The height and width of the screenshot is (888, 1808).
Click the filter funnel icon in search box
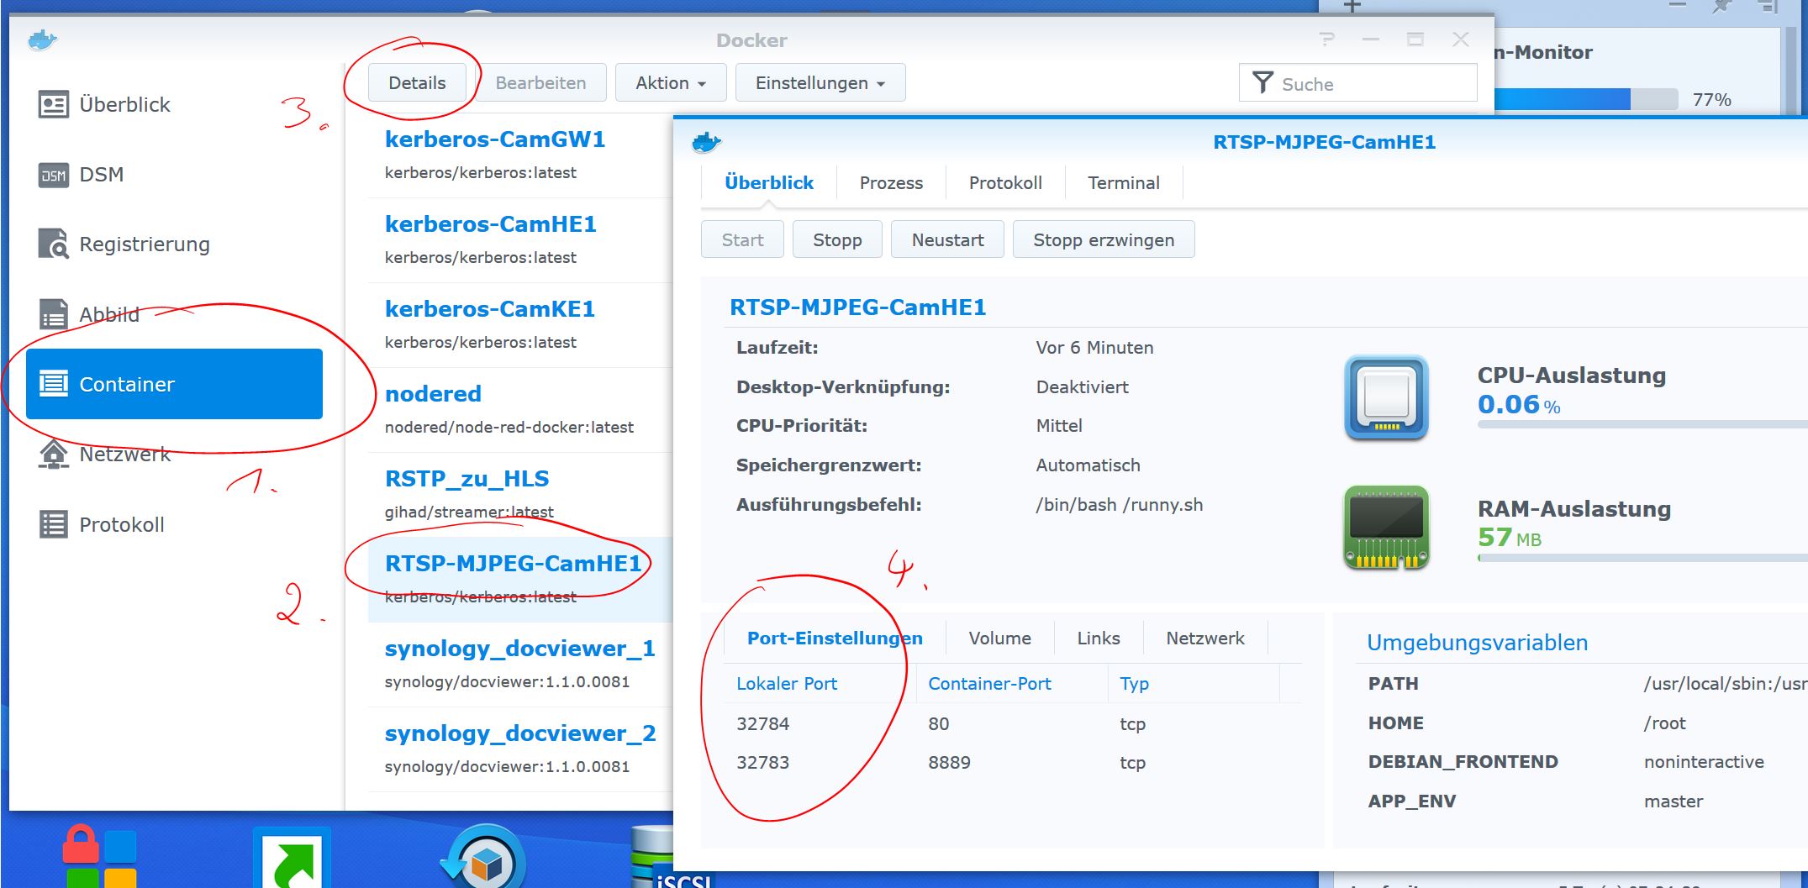click(1262, 82)
